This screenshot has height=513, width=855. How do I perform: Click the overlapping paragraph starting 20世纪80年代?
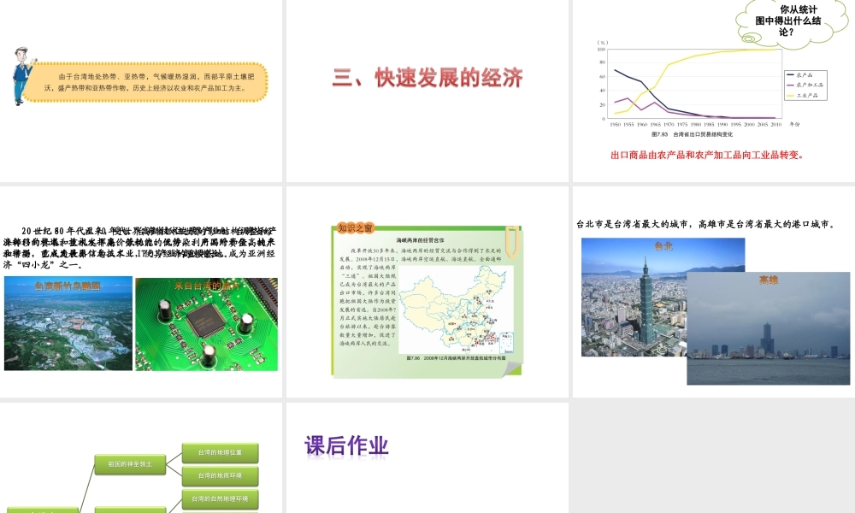click(x=139, y=247)
